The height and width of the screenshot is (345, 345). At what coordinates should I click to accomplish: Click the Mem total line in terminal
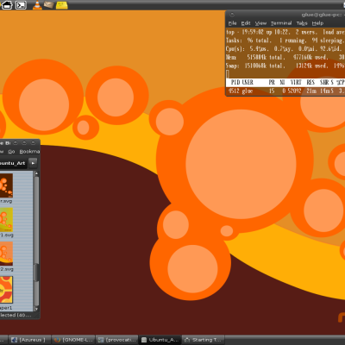285,57
